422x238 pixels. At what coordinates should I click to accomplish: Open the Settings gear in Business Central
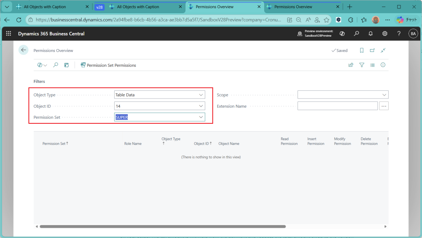(384, 34)
